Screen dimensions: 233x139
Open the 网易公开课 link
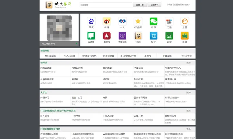(x=77, y=68)
